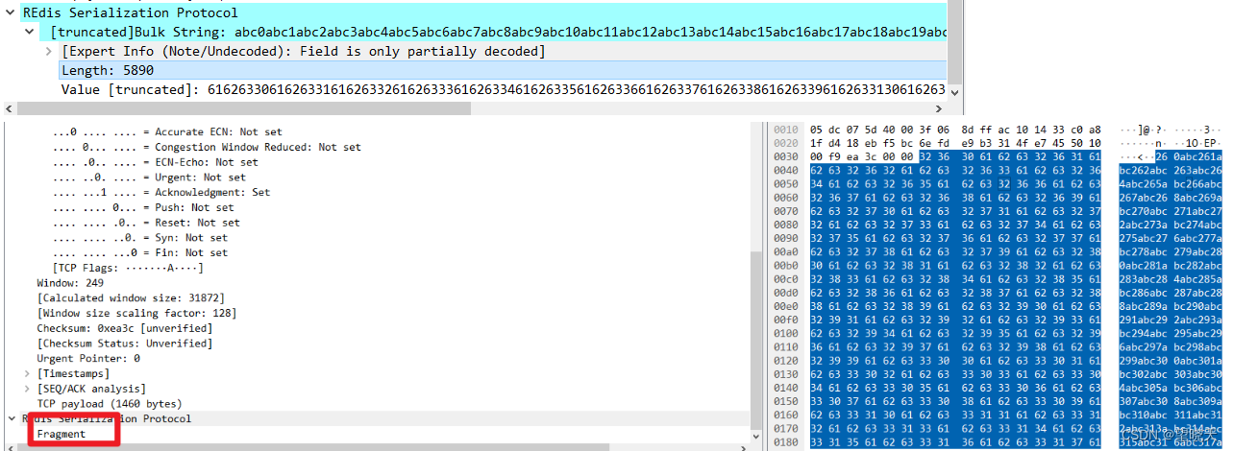
Task: Select Acknowledgment: Set flag line
Action: tap(160, 192)
